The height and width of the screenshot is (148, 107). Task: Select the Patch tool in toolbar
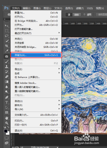(6, 56)
